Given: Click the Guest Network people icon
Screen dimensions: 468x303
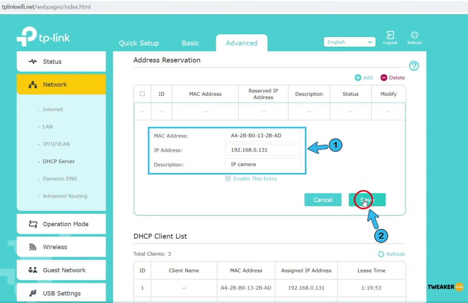Looking at the screenshot, I should pos(33,270).
